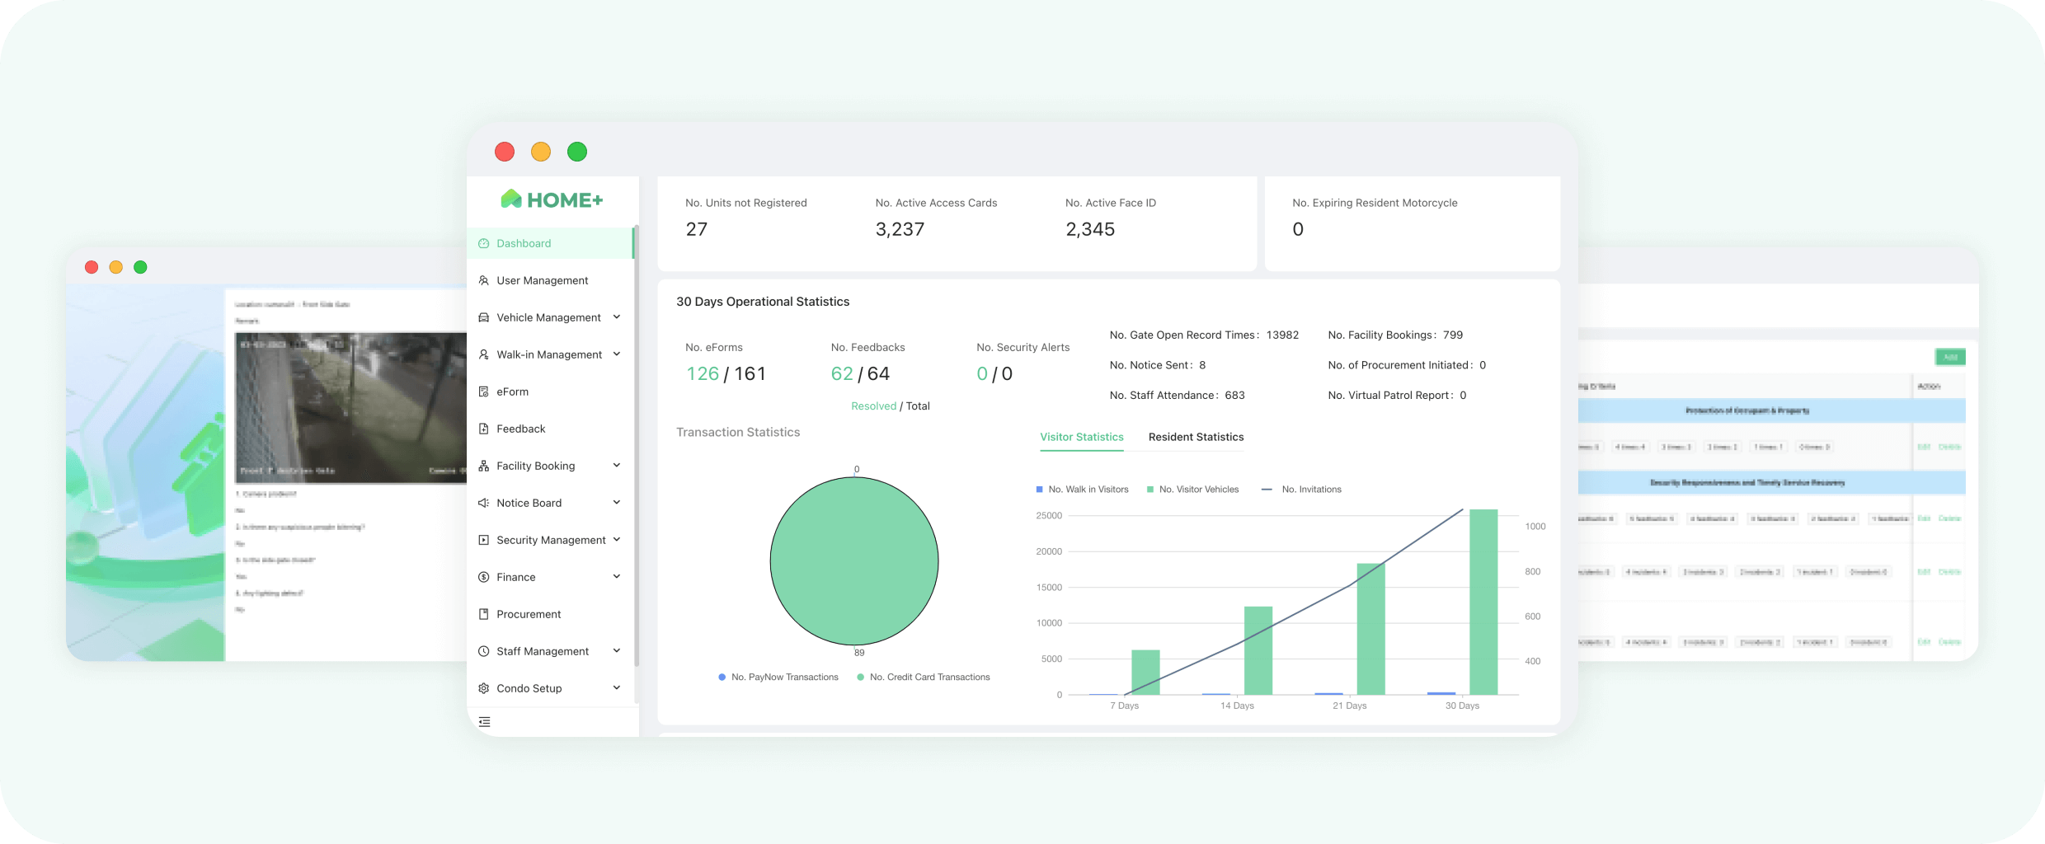Open the Feedback menu item

point(520,429)
